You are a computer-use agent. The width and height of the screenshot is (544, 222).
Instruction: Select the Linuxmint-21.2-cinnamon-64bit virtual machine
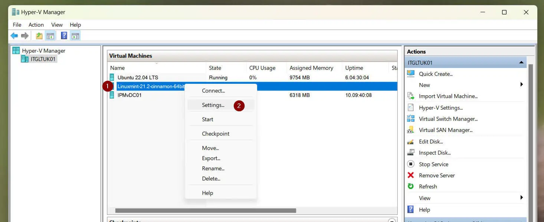151,86
